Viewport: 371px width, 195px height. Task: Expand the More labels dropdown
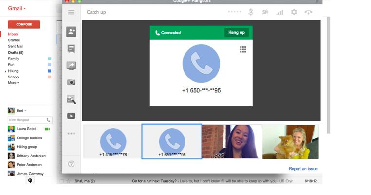tap(14, 83)
